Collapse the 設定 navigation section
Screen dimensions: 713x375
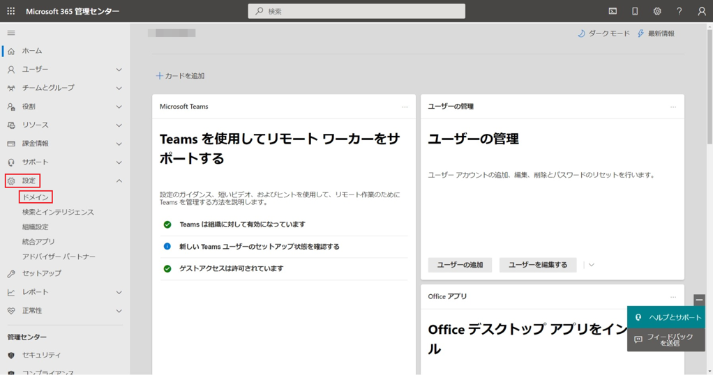[119, 181]
